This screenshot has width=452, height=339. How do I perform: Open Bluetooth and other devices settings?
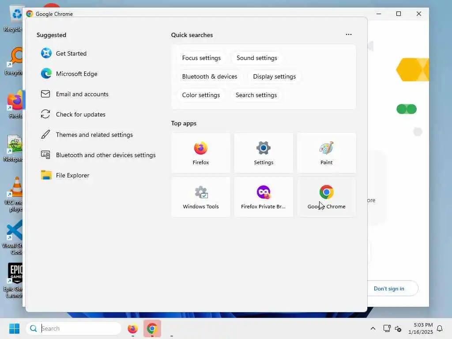[98, 155]
